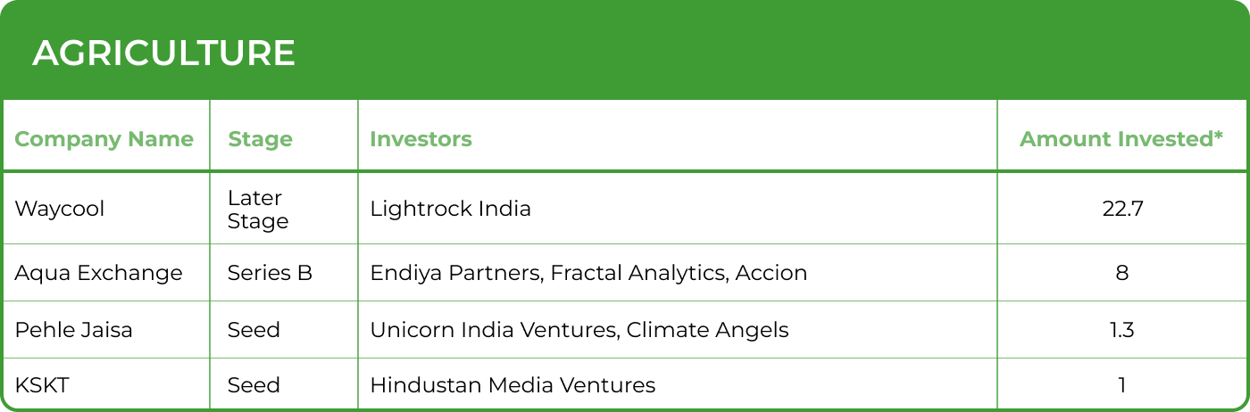
Task: Click the amount 8 in Aqua Exchange row
Action: [x=1121, y=273]
